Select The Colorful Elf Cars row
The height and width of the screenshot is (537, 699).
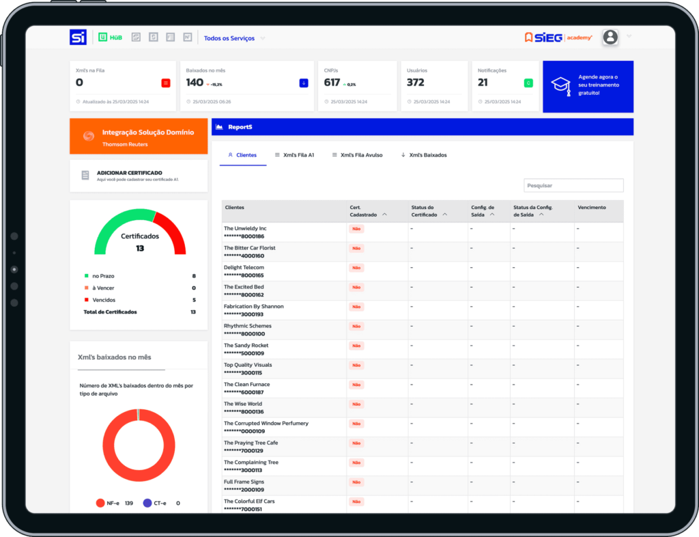point(423,505)
